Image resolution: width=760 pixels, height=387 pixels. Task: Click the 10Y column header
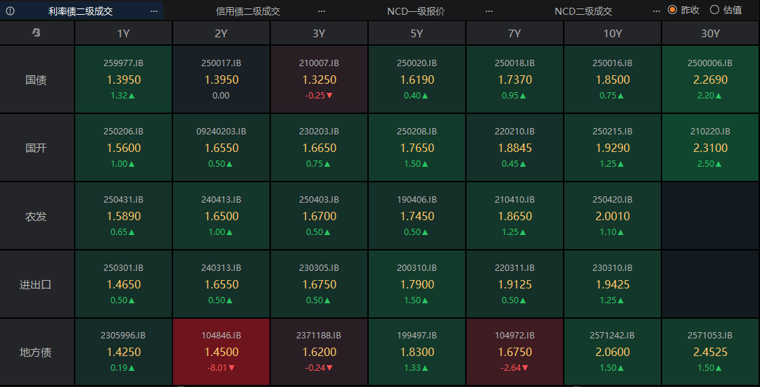(612, 33)
